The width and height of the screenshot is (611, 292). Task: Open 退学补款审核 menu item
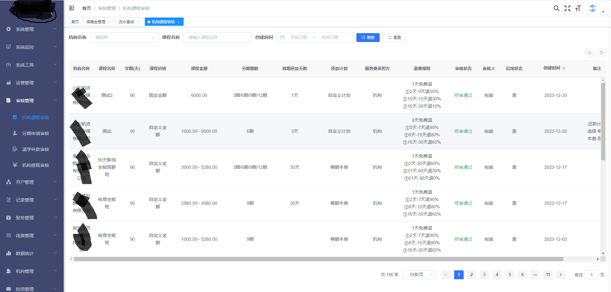(x=32, y=149)
